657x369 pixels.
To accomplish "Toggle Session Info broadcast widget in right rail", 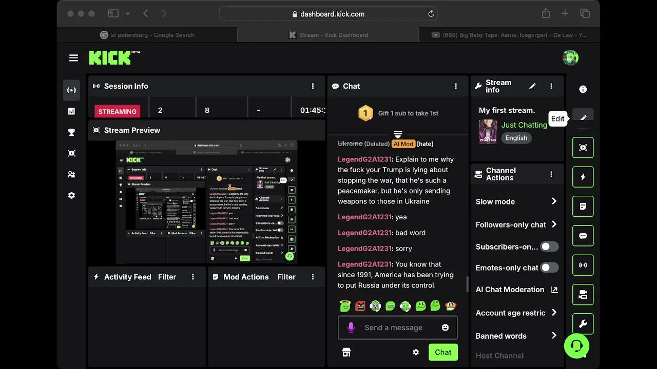I will coord(583,265).
